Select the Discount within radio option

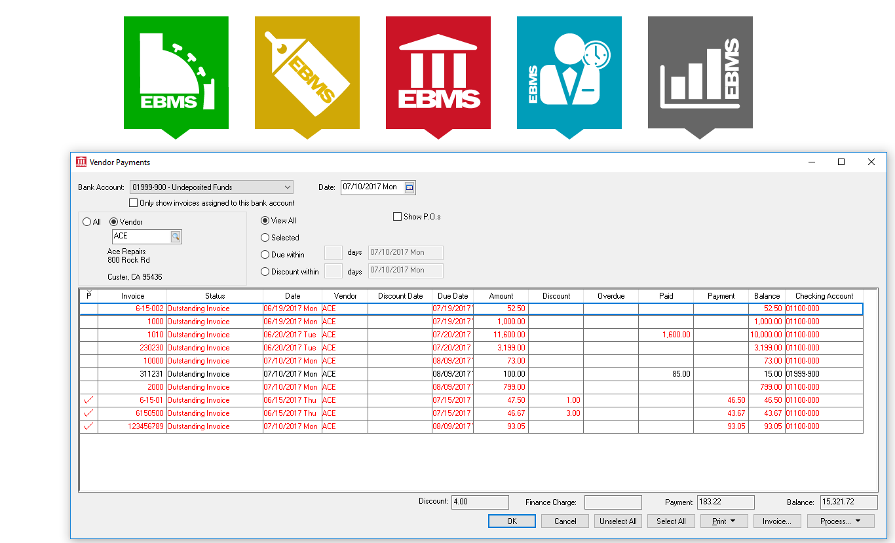(x=265, y=272)
